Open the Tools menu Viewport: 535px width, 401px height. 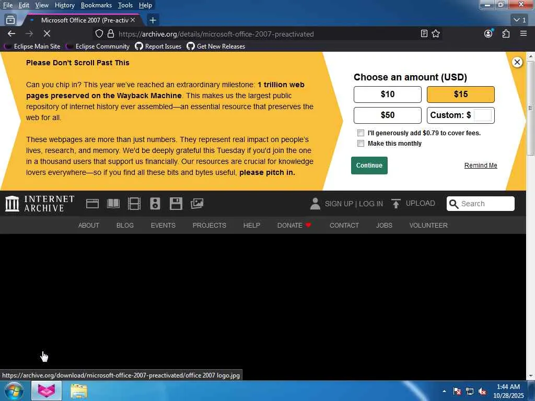125,5
